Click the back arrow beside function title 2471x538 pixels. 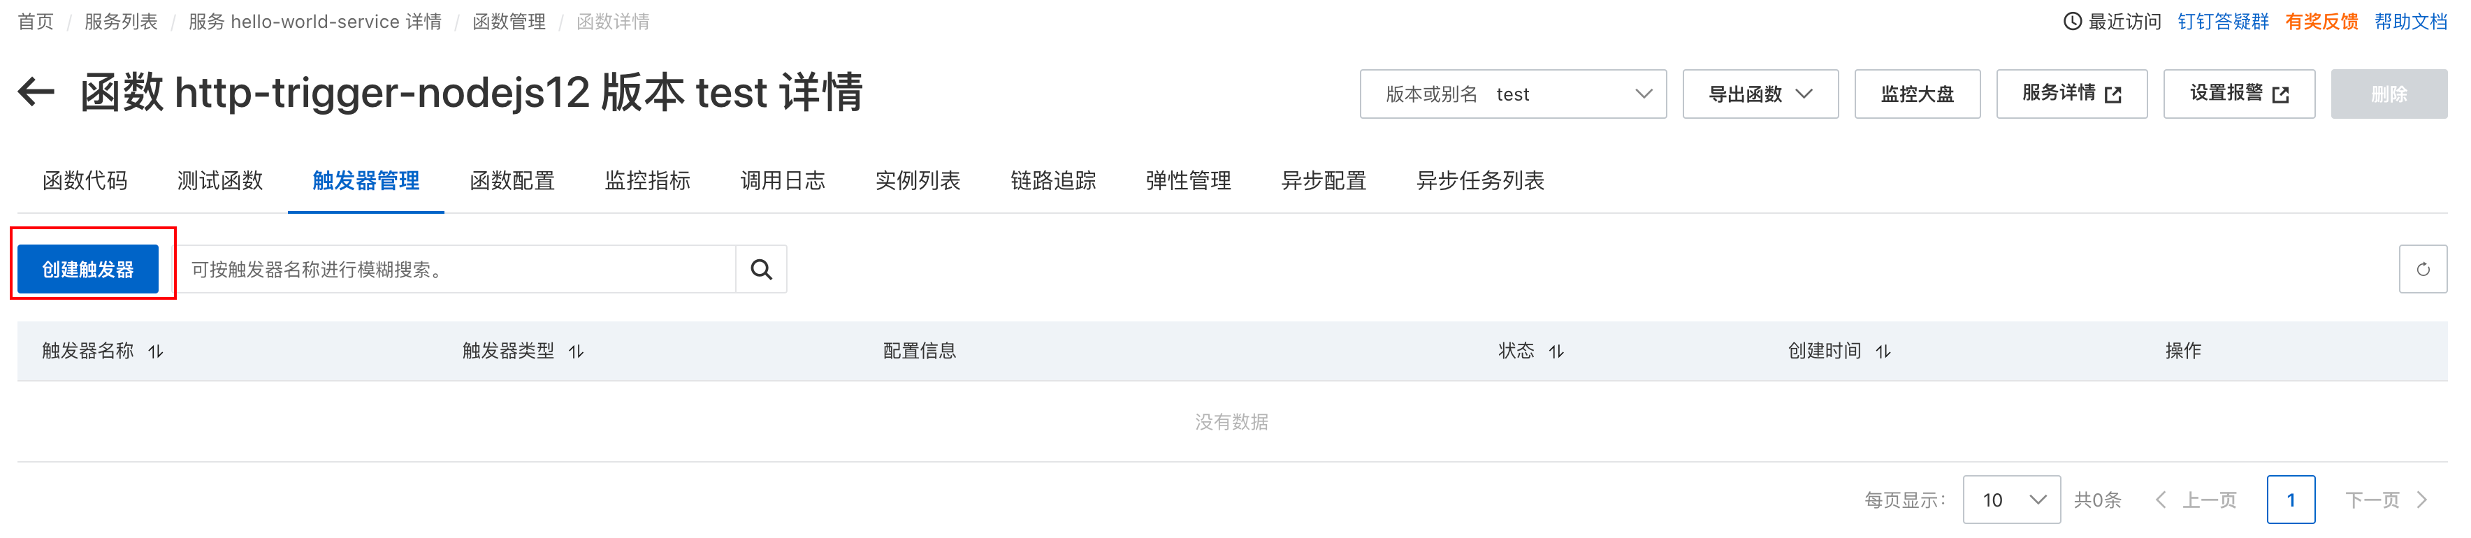pos(36,93)
